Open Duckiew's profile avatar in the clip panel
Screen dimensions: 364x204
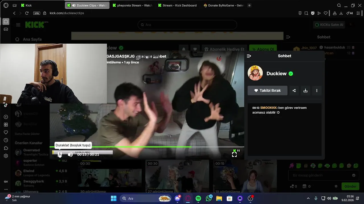pyautogui.click(x=255, y=73)
